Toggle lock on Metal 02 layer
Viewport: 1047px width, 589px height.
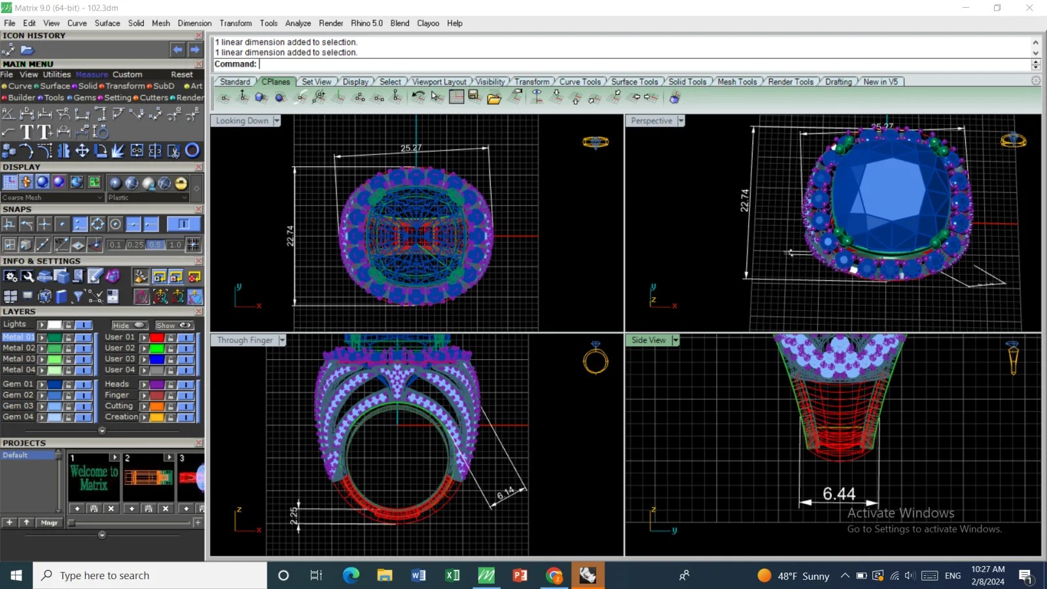click(x=68, y=349)
